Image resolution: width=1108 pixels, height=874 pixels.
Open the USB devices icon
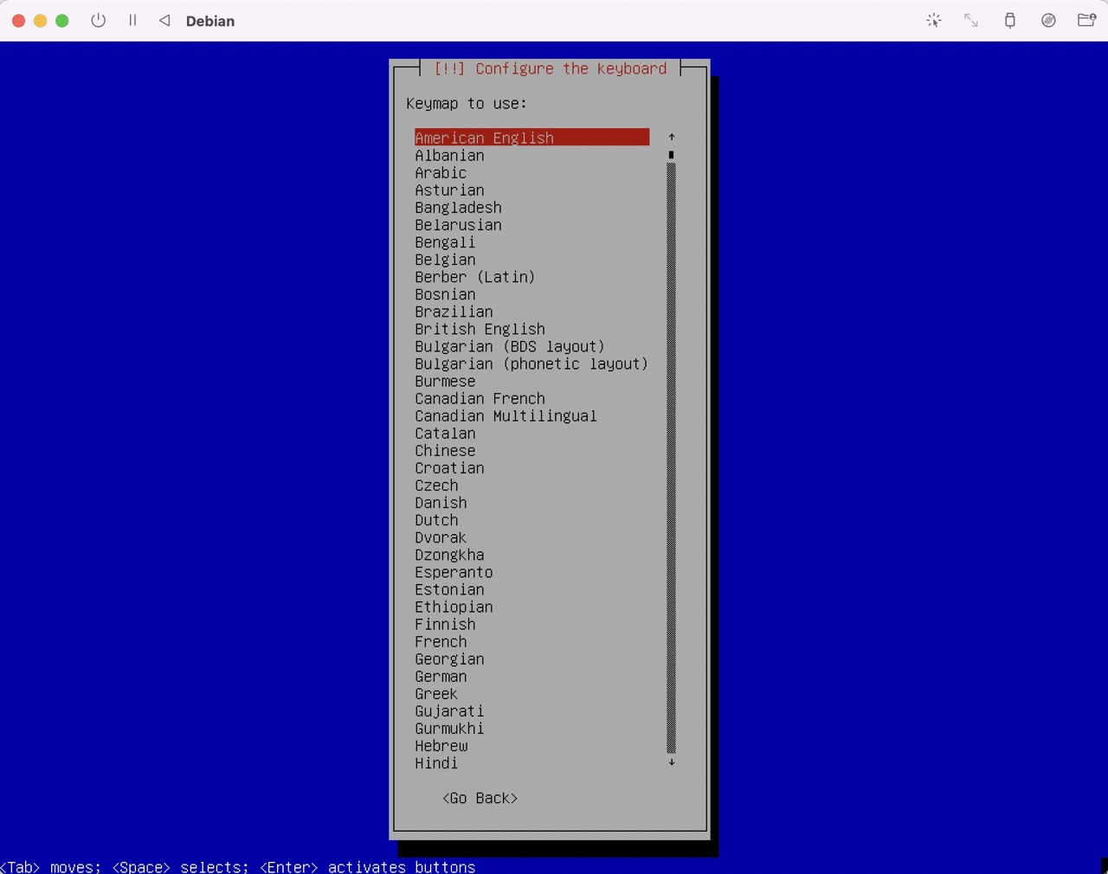[1009, 20]
